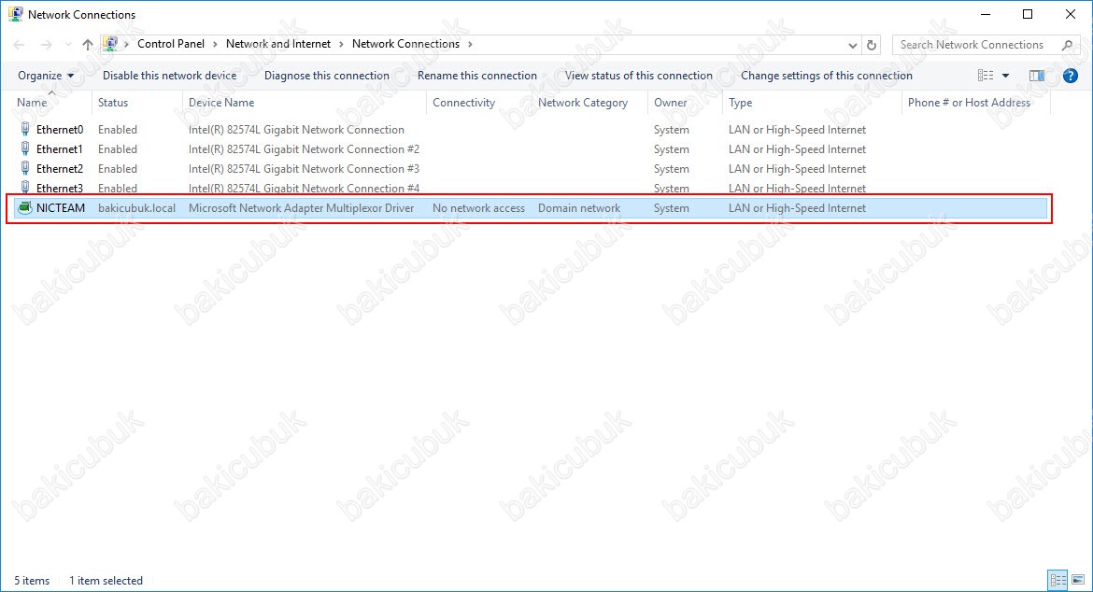Click Diagnose this connection

click(326, 76)
